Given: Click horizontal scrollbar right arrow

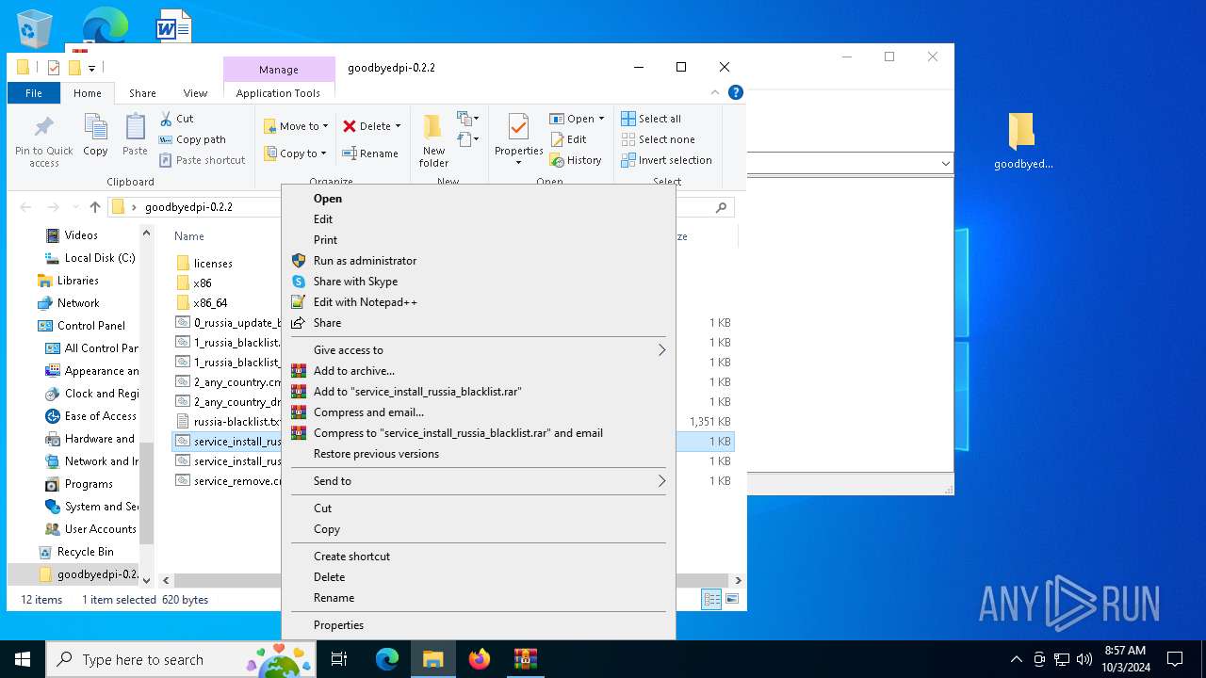Looking at the screenshot, I should [x=738, y=581].
